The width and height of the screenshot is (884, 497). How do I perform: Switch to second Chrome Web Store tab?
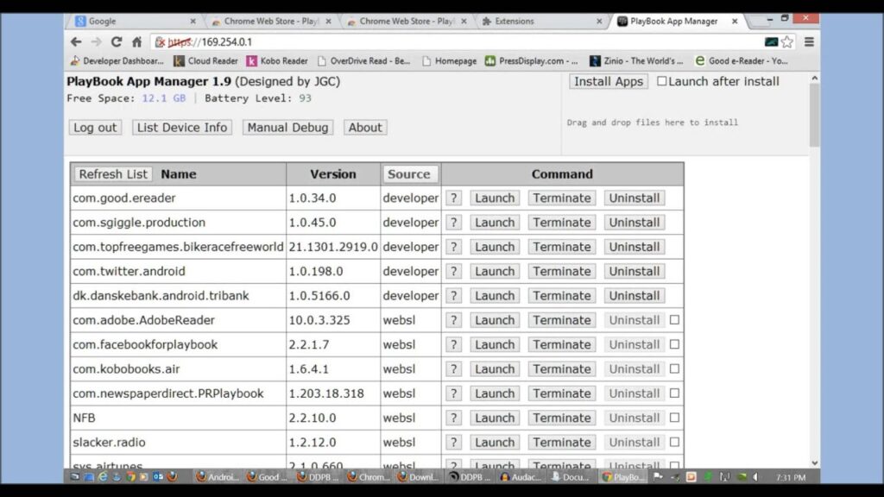pos(406,22)
